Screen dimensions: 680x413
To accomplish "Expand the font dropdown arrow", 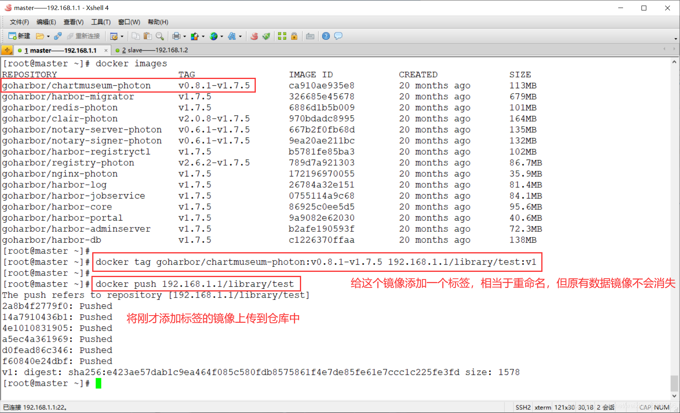I will [240, 36].
